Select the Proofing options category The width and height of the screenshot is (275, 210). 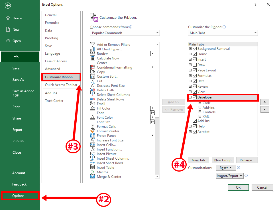click(52, 38)
